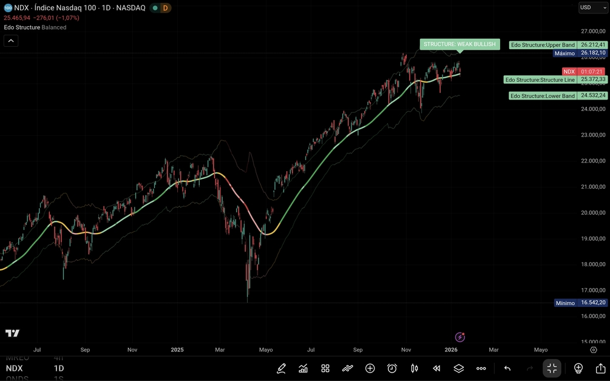Undo the last action arrow
The width and height of the screenshot is (610, 381).
507,368
